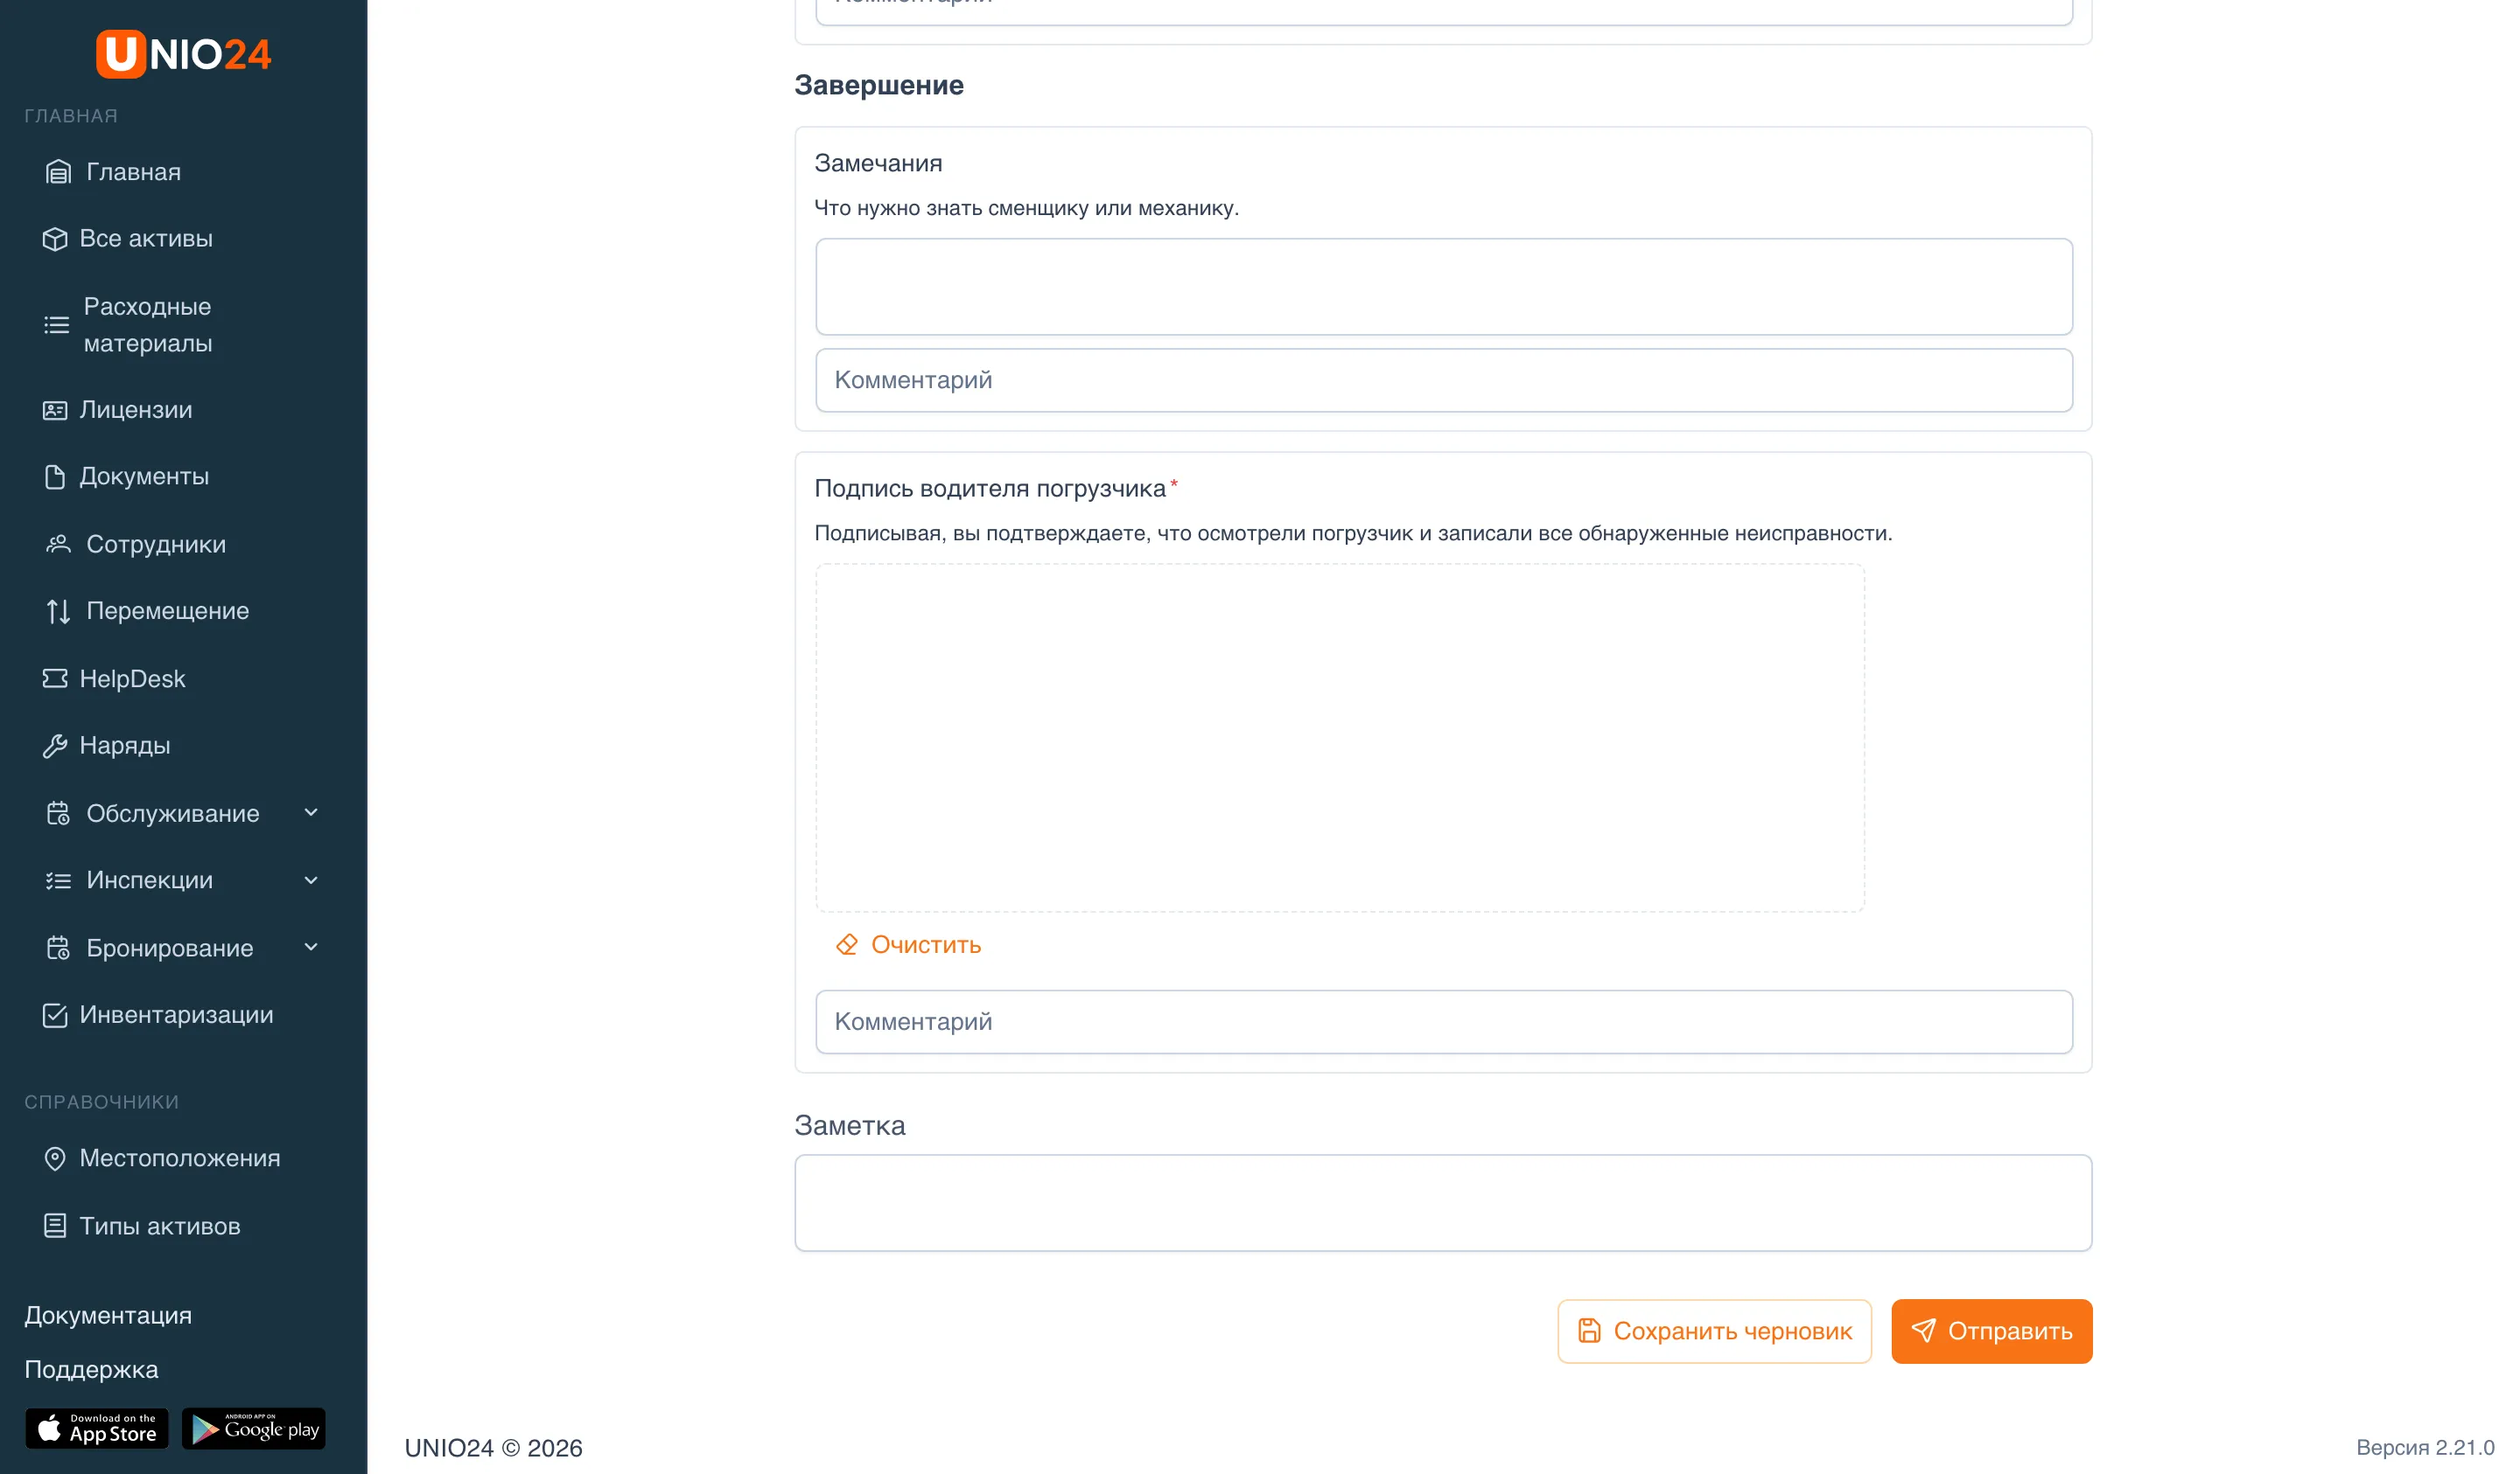The width and height of the screenshot is (2520, 1474).
Task: Click the Инспекции checklist icon
Action: click(58, 880)
